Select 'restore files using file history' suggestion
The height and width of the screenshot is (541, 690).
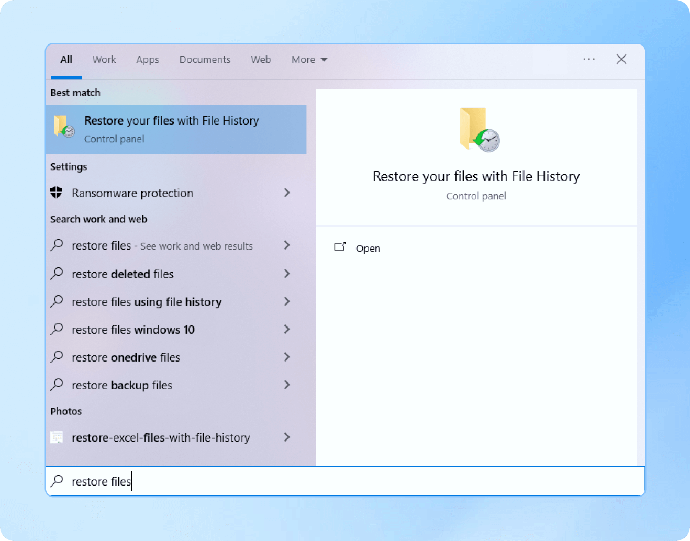click(176, 301)
